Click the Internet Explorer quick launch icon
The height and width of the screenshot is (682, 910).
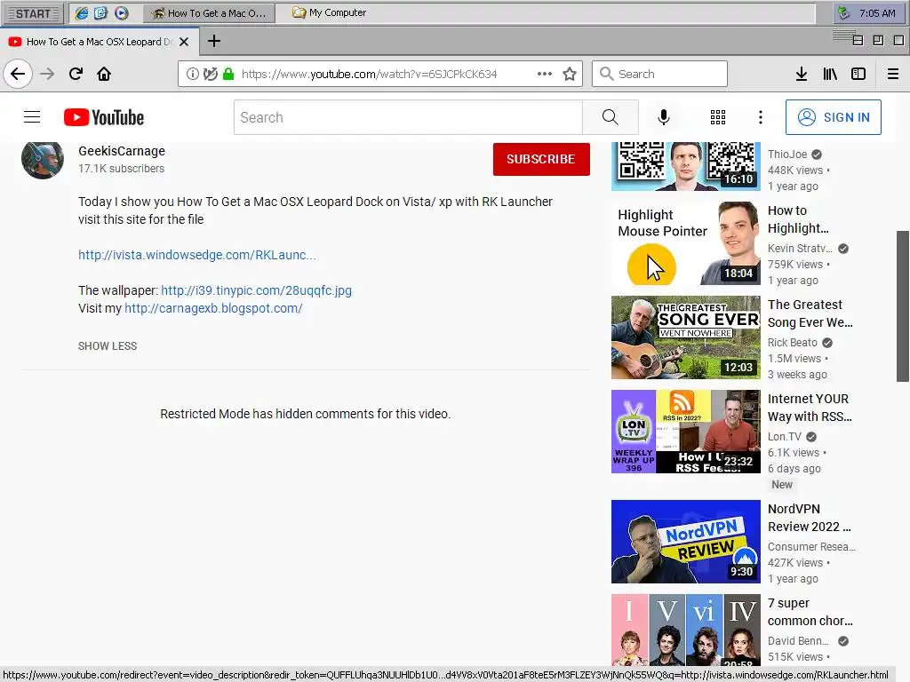tap(82, 12)
